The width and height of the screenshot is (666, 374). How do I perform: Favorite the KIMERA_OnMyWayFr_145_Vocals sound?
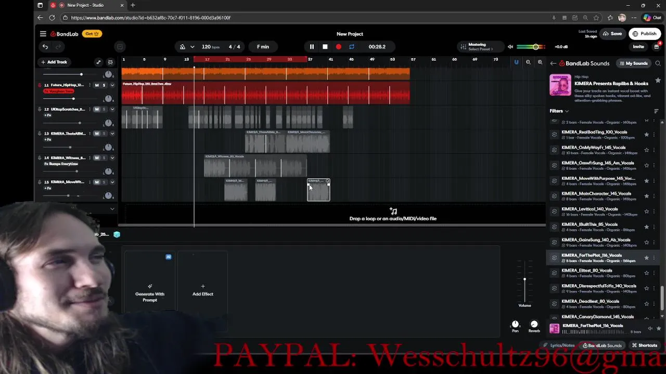point(646,150)
